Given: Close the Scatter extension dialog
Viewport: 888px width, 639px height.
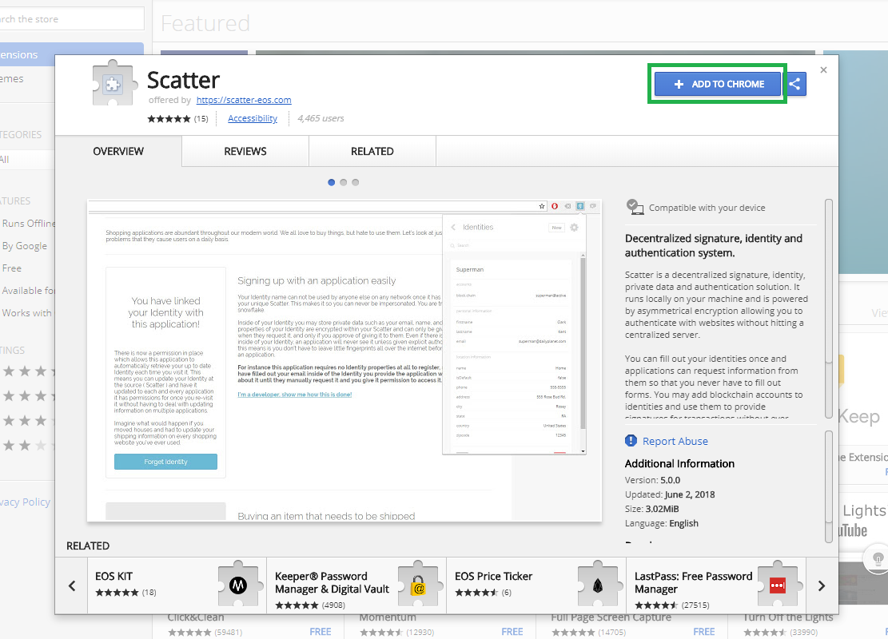Looking at the screenshot, I should pyautogui.click(x=823, y=69).
